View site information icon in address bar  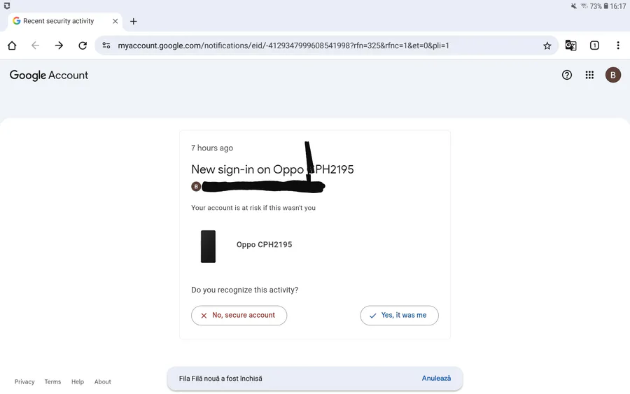tap(106, 45)
